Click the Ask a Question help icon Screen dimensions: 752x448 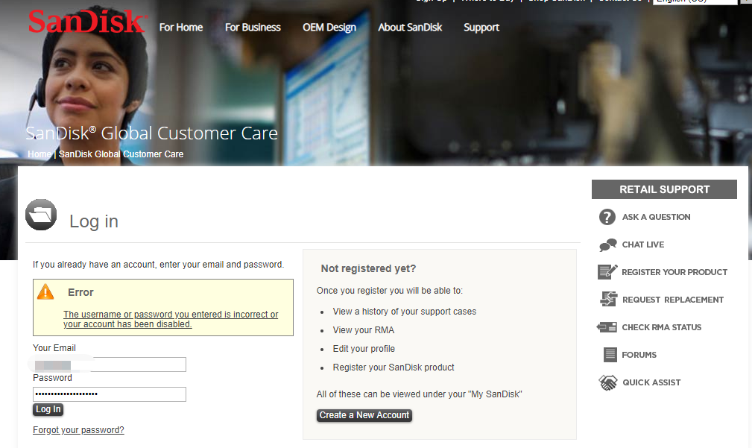[607, 217]
